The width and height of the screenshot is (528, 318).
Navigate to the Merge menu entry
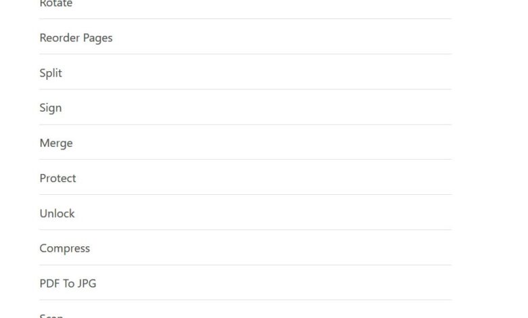56,143
